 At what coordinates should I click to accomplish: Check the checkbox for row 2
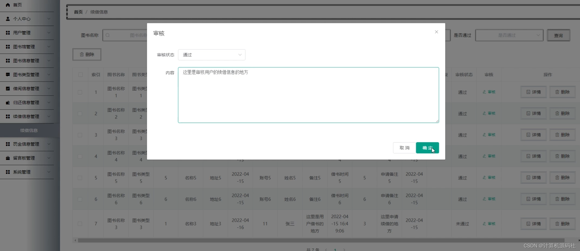80,114
